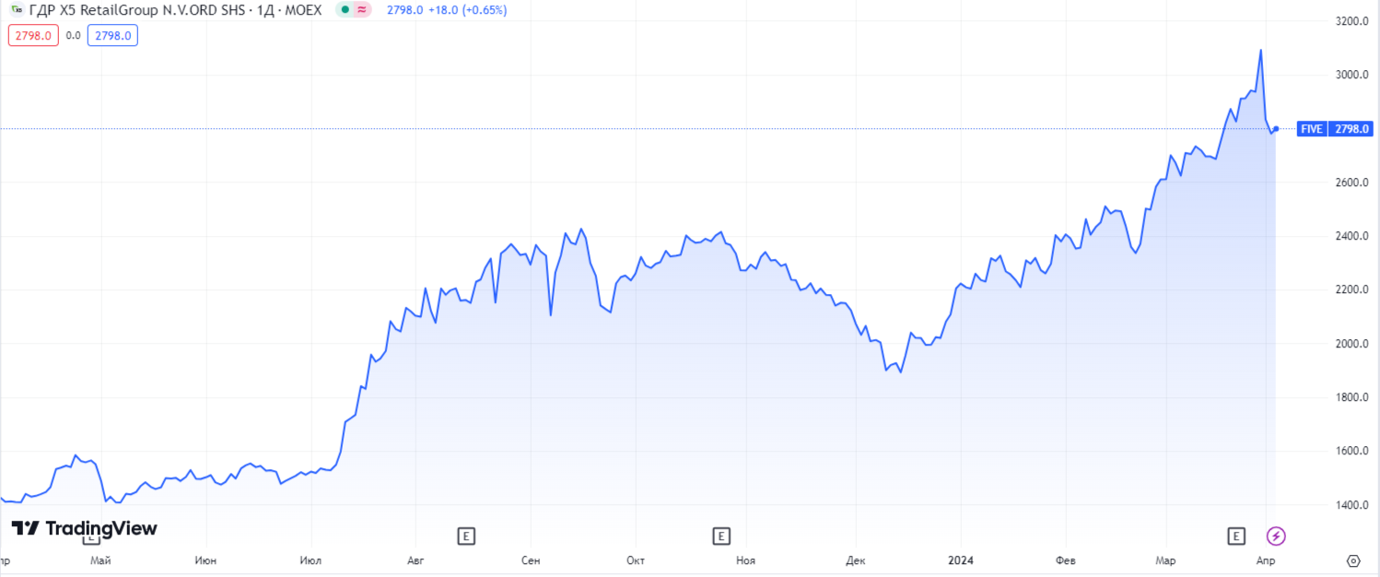
Task: Click the Дек label on time axis
Action: tap(855, 559)
